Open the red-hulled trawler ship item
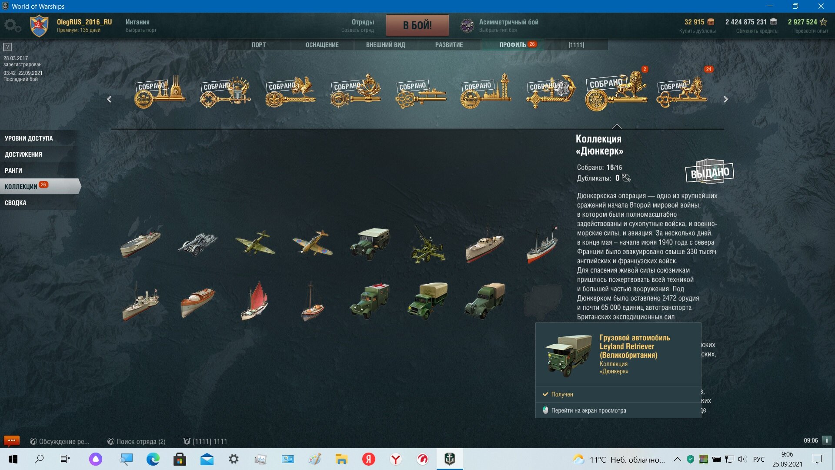Screen dimensions: 835x470 [x=542, y=244]
